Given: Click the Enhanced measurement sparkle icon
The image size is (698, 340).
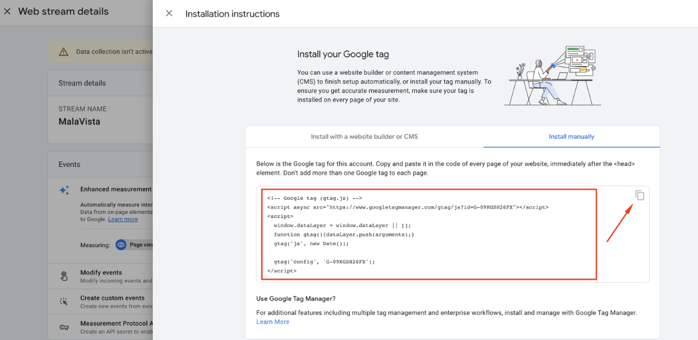Looking at the screenshot, I should (x=64, y=190).
